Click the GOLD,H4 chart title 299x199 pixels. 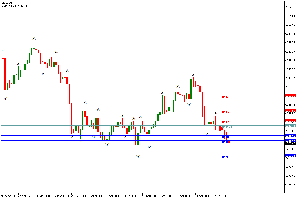(x=7, y=2)
